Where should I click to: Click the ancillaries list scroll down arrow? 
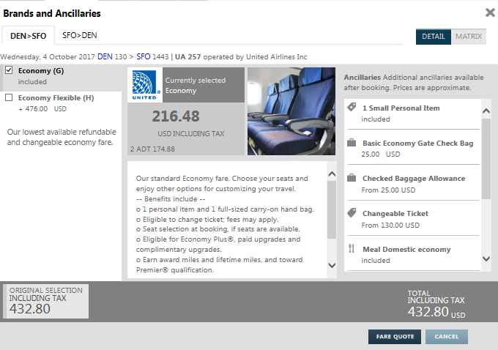coord(486,259)
